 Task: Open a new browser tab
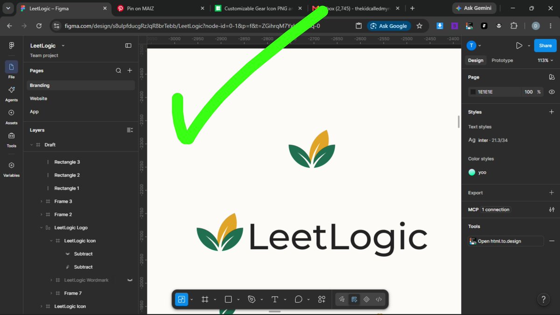coord(412,8)
